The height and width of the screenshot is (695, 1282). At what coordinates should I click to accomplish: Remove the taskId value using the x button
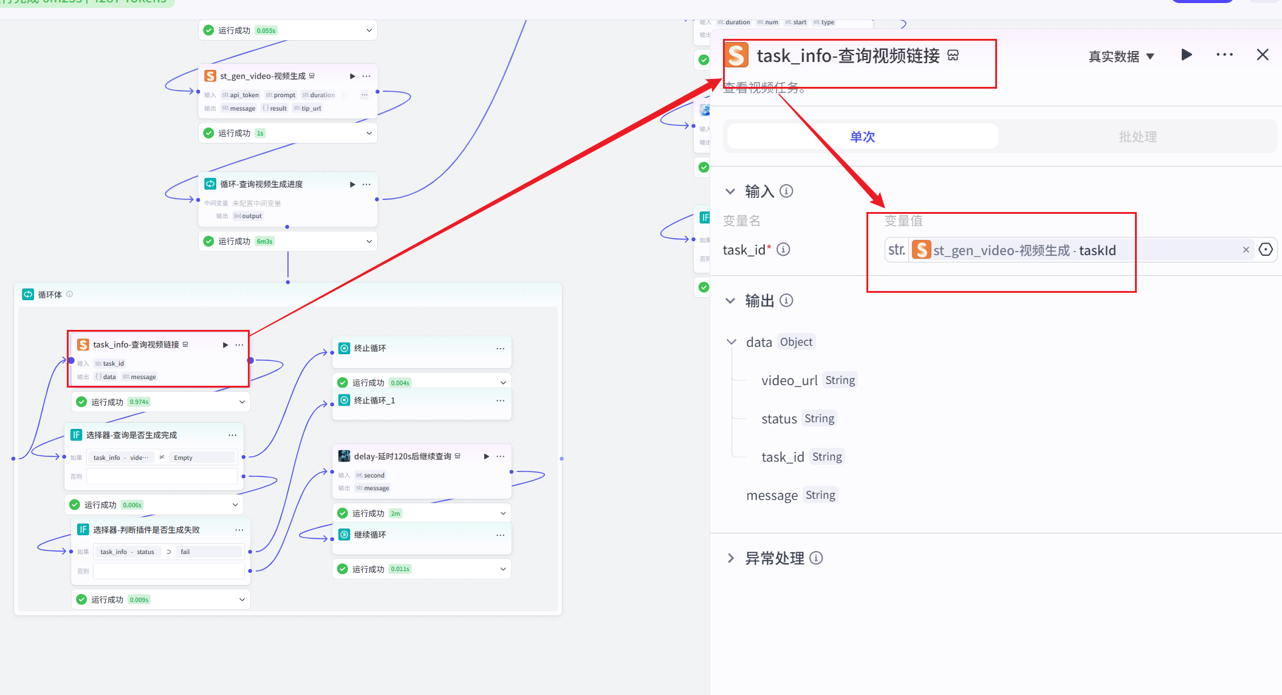tap(1246, 249)
